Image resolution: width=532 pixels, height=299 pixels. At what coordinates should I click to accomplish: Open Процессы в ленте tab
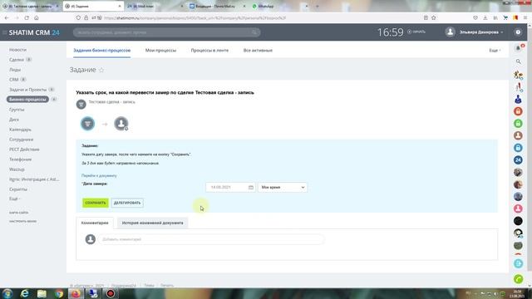pos(209,50)
